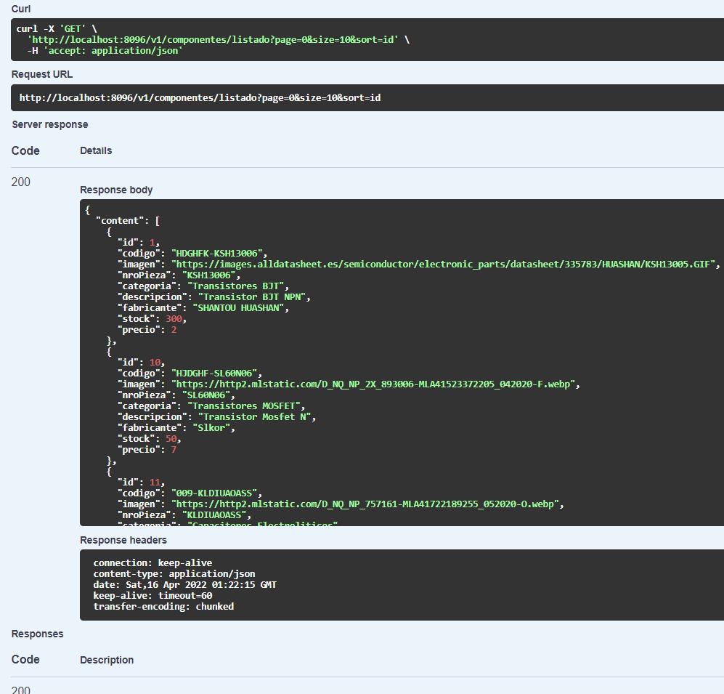
Task: Click categoria value Transistores MOSFET
Action: click(244, 406)
